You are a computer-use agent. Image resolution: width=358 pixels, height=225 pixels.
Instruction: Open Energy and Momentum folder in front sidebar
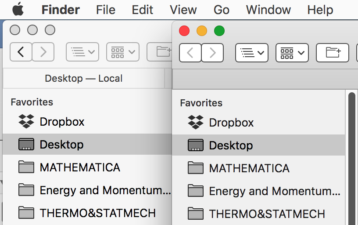point(258,191)
